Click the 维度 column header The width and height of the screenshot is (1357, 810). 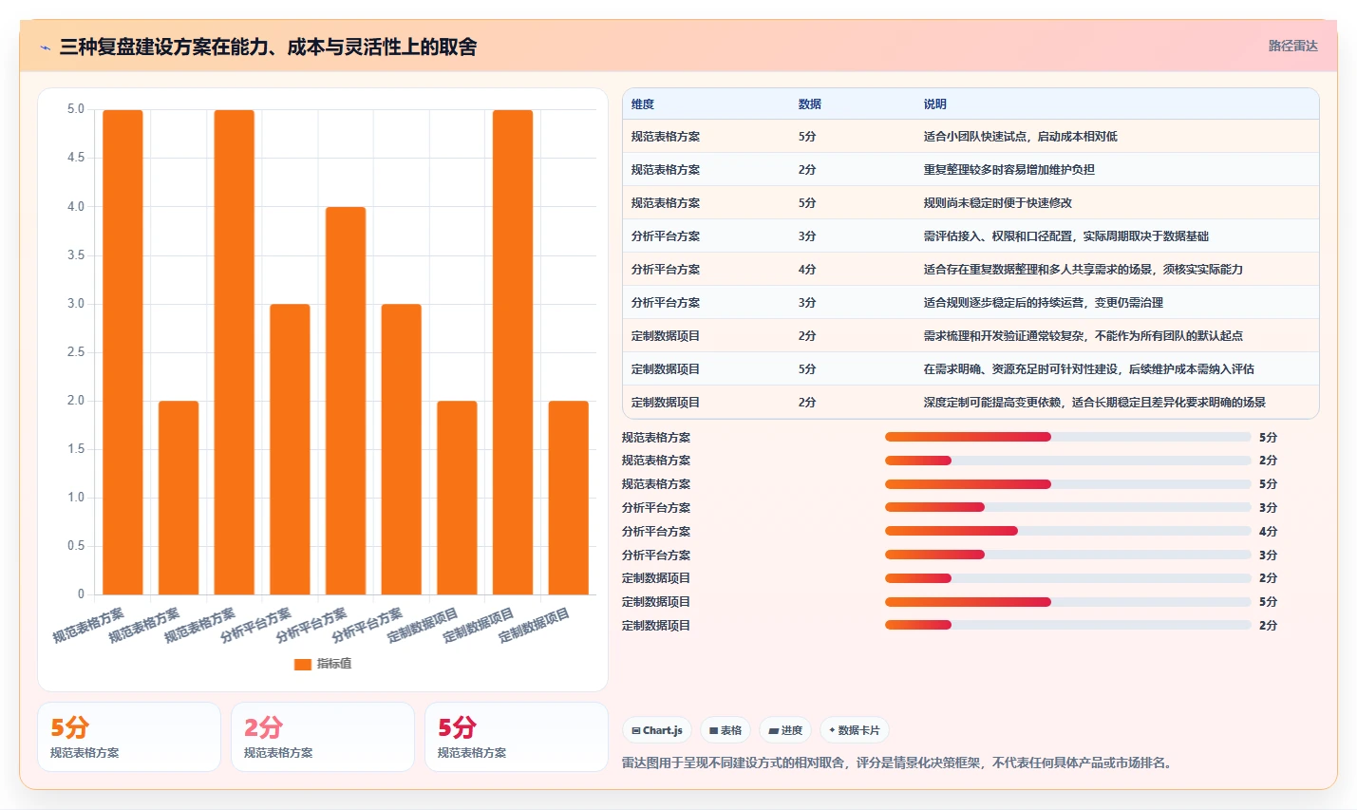point(643,104)
